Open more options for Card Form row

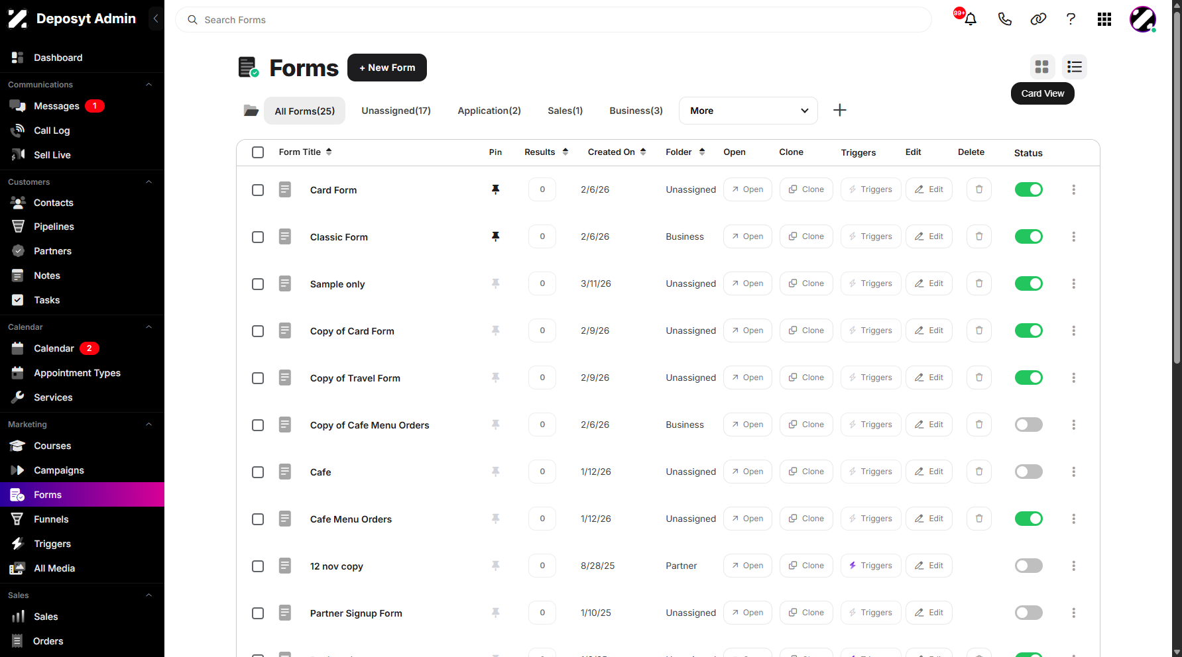(1074, 189)
